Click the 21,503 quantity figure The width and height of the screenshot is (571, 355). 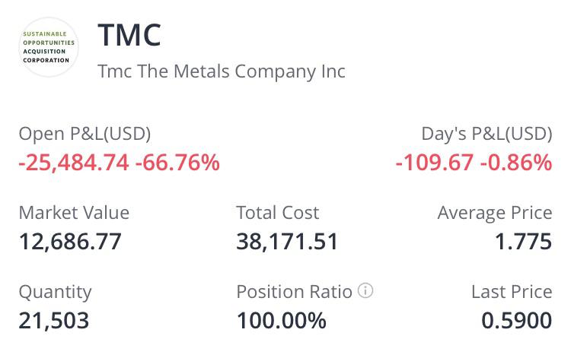53,321
